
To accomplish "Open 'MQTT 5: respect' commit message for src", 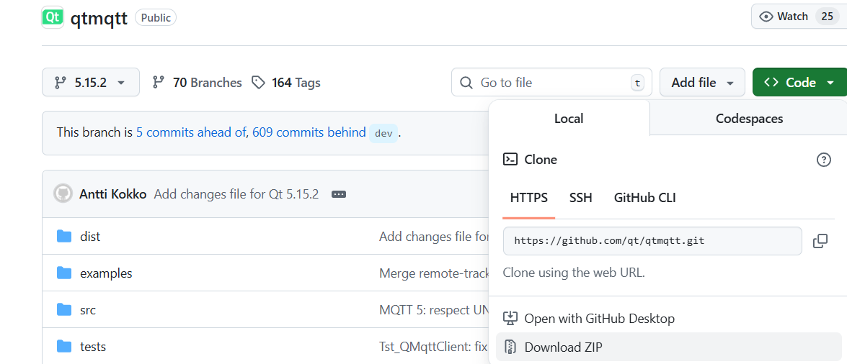I will click(x=434, y=310).
